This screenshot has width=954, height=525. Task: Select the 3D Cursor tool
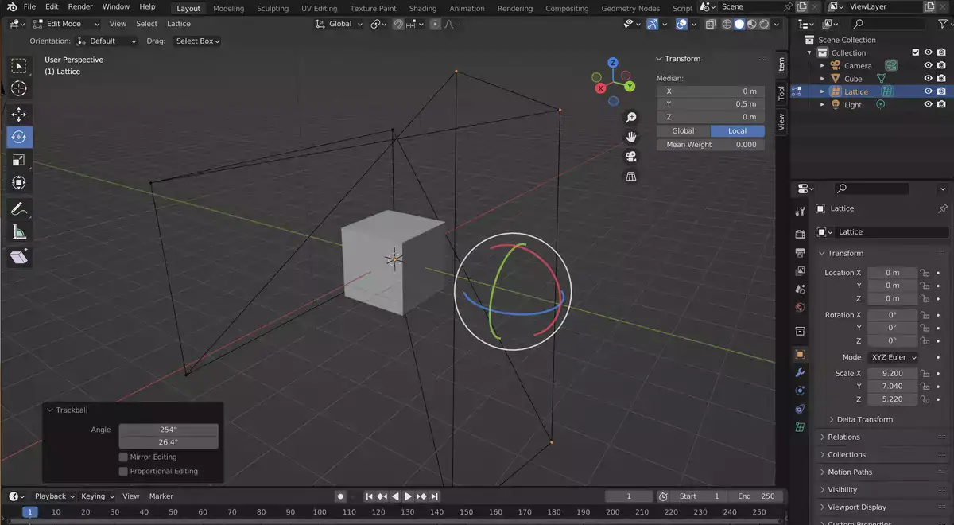(x=18, y=88)
